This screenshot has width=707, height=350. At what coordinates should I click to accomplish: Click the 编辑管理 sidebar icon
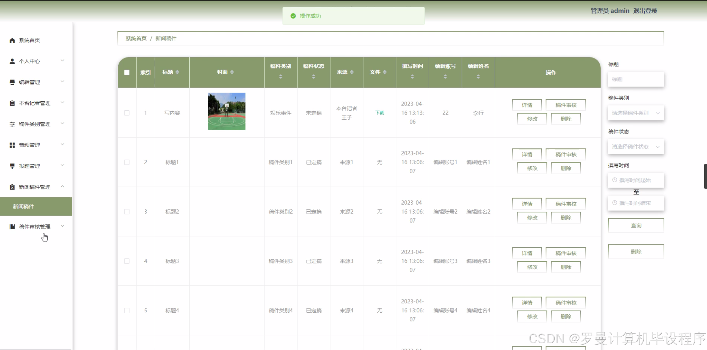12,82
